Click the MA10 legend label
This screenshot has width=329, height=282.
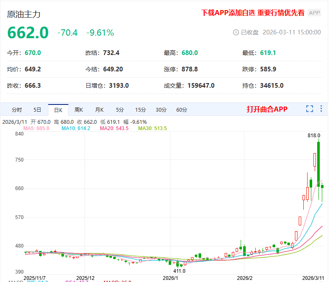click(76, 128)
